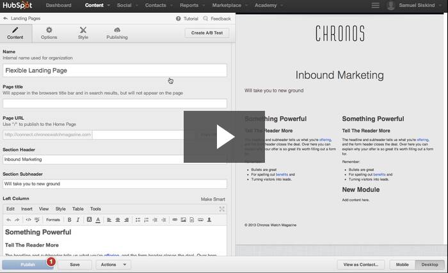
Task: Align text left
Action: click(109, 220)
